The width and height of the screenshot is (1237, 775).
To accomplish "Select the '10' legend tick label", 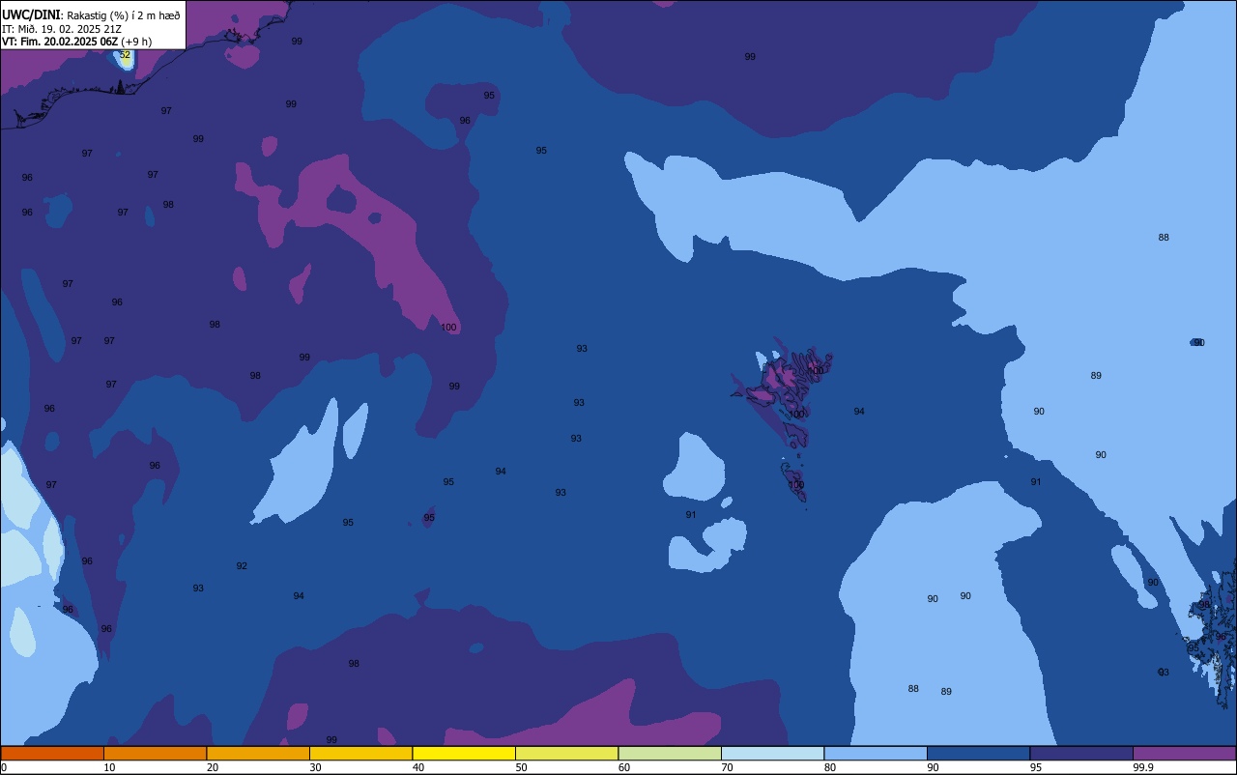I will click(x=109, y=767).
